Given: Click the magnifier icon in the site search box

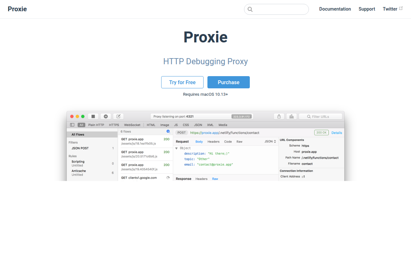Looking at the screenshot, I should (x=250, y=9).
